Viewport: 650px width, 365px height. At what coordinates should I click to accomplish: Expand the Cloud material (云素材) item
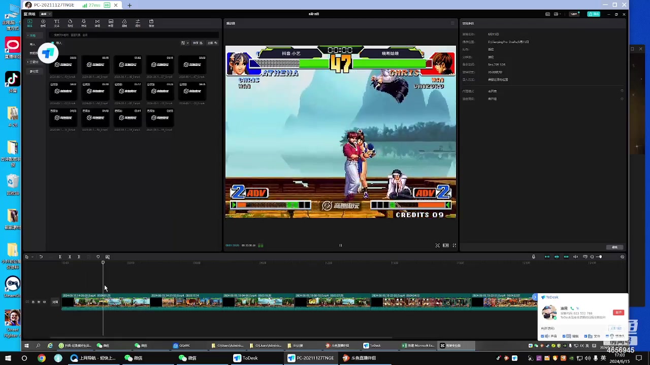point(34,62)
